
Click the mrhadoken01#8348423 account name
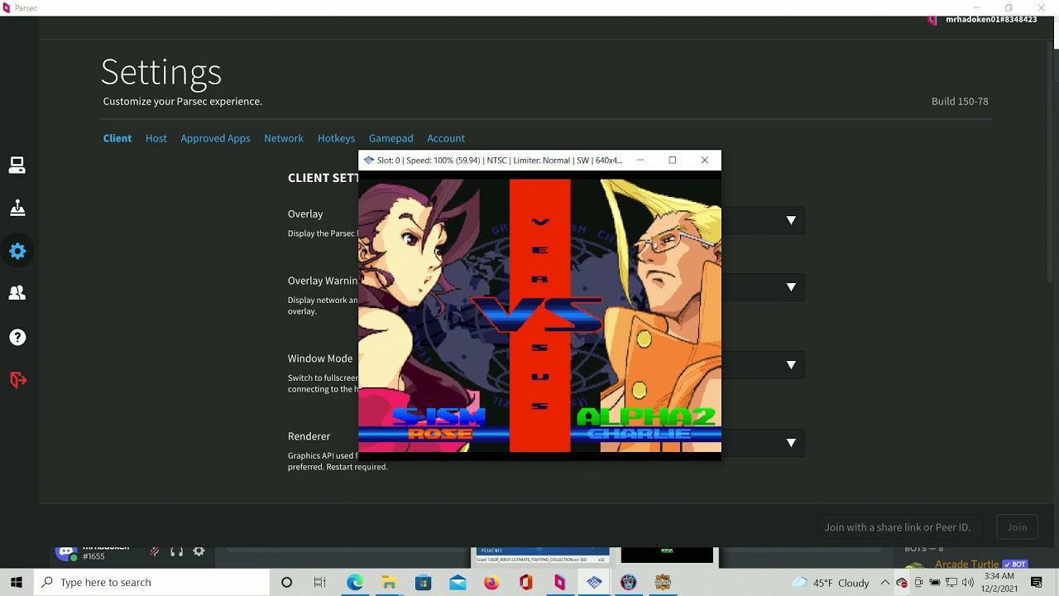991,19
